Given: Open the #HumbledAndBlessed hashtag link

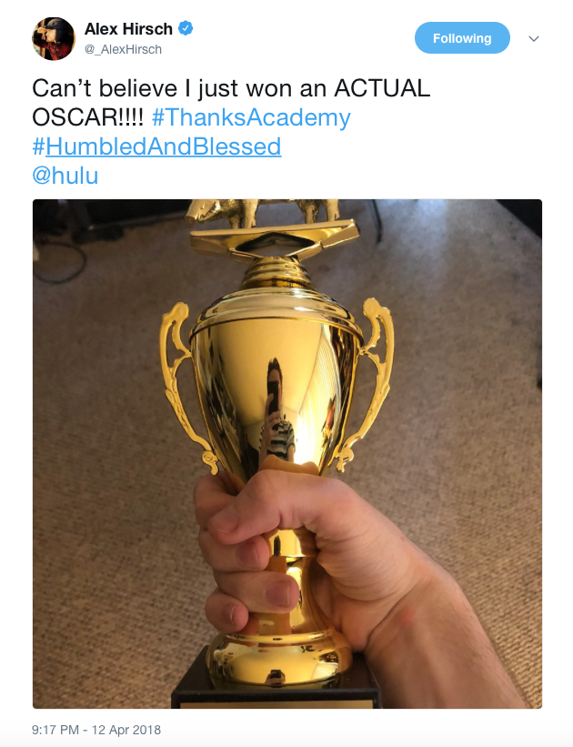Looking at the screenshot, I should coord(156,146).
